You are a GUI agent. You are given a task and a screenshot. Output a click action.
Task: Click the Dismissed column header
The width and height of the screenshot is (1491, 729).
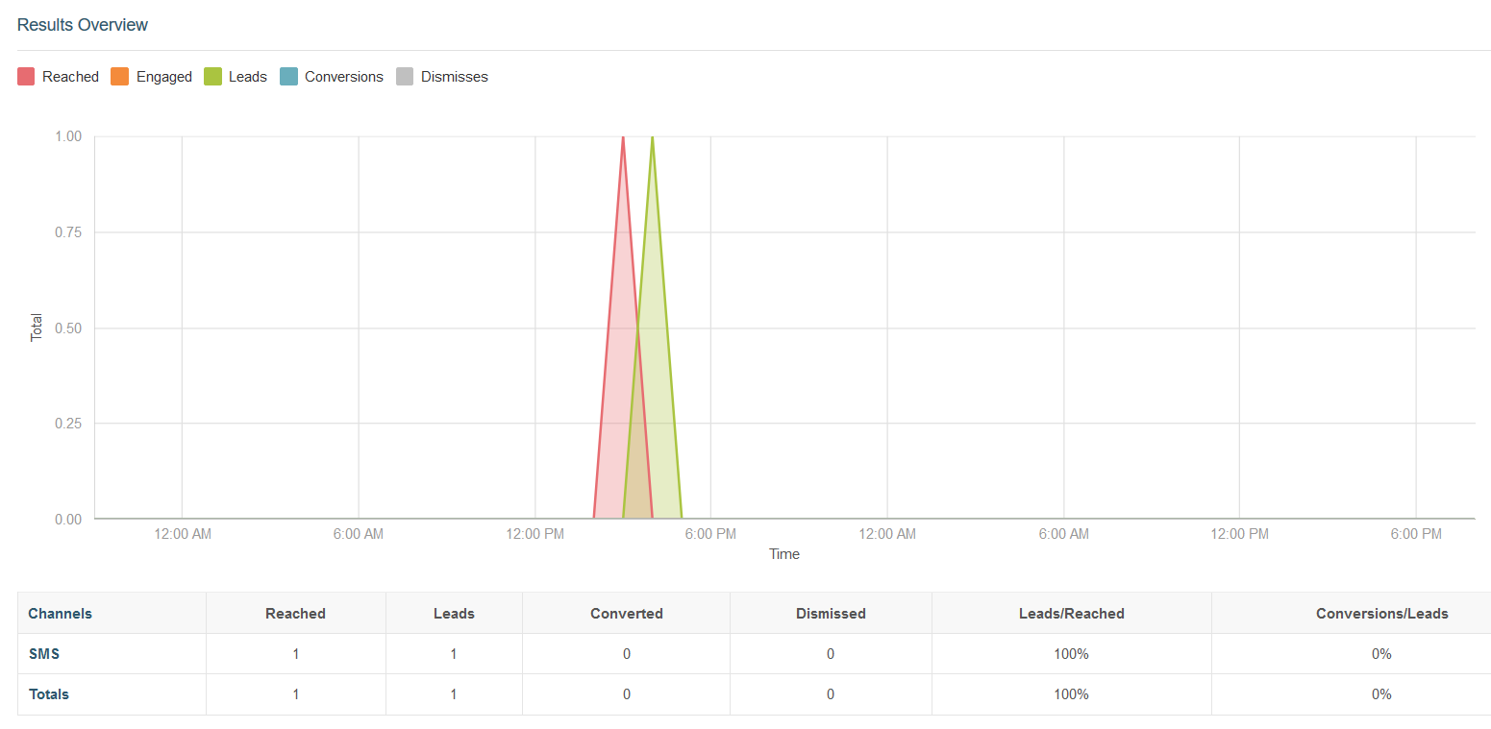pyautogui.click(x=831, y=613)
